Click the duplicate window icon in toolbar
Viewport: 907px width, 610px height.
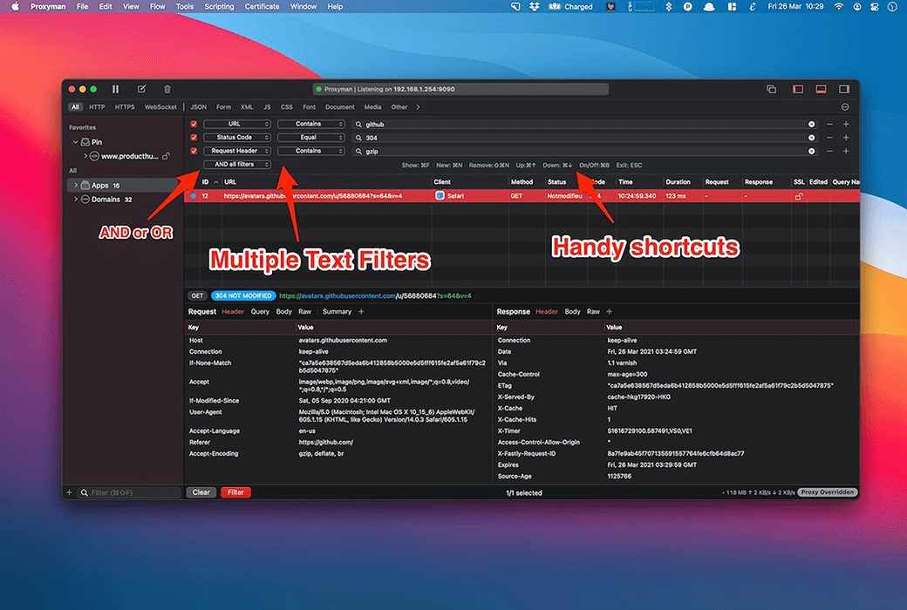click(771, 89)
